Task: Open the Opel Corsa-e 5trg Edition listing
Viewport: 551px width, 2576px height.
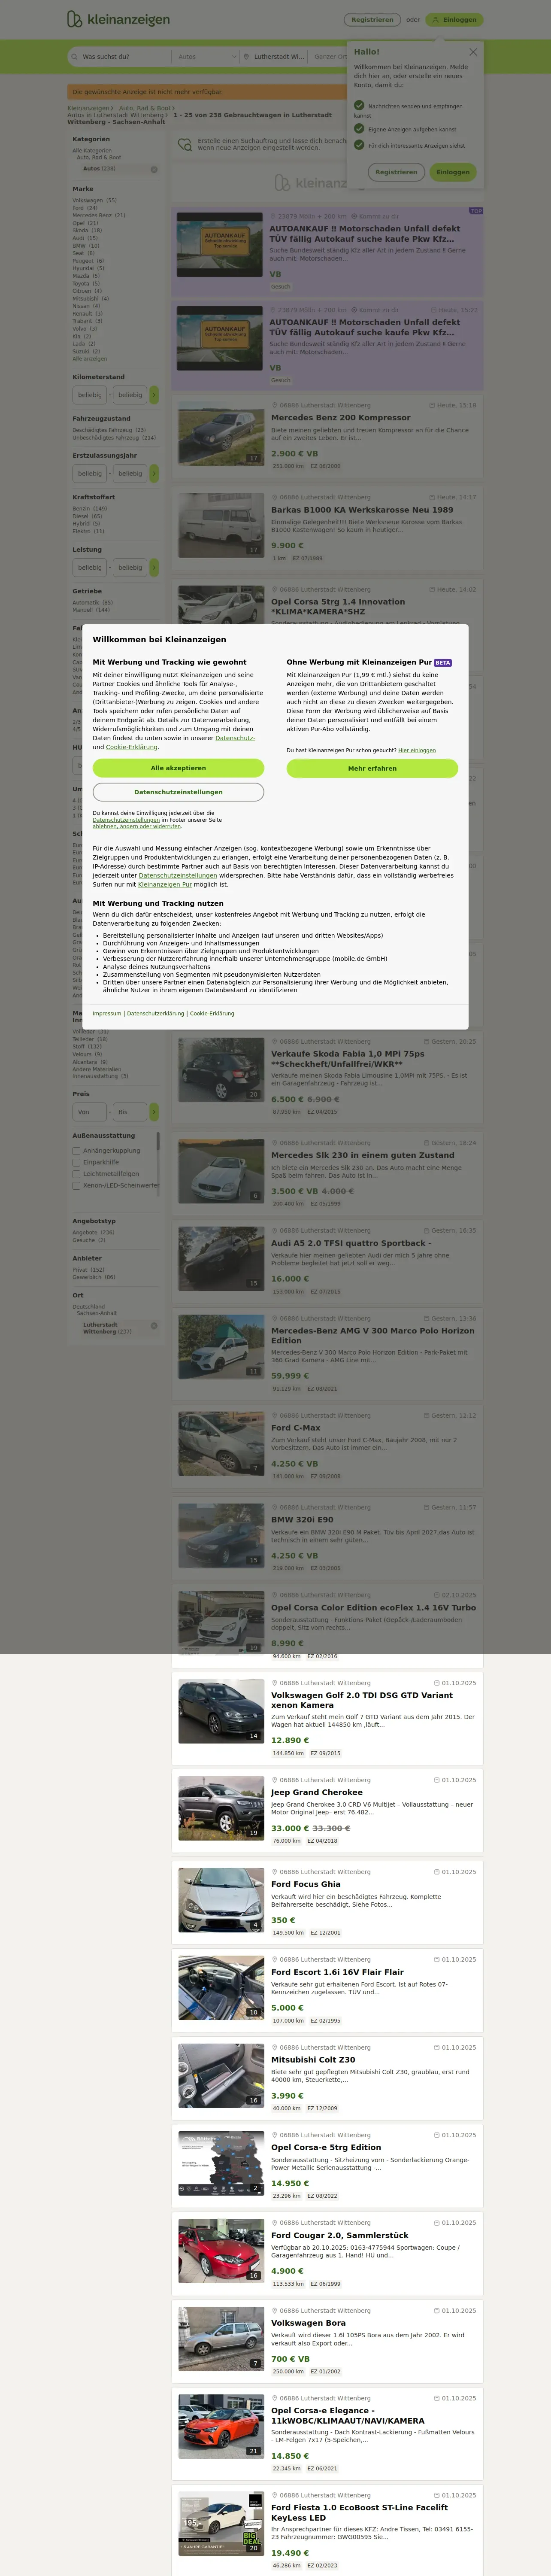Action: pyautogui.click(x=326, y=2147)
